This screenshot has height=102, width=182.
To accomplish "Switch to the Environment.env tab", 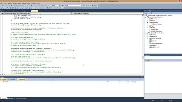I will click(x=15, y=11).
